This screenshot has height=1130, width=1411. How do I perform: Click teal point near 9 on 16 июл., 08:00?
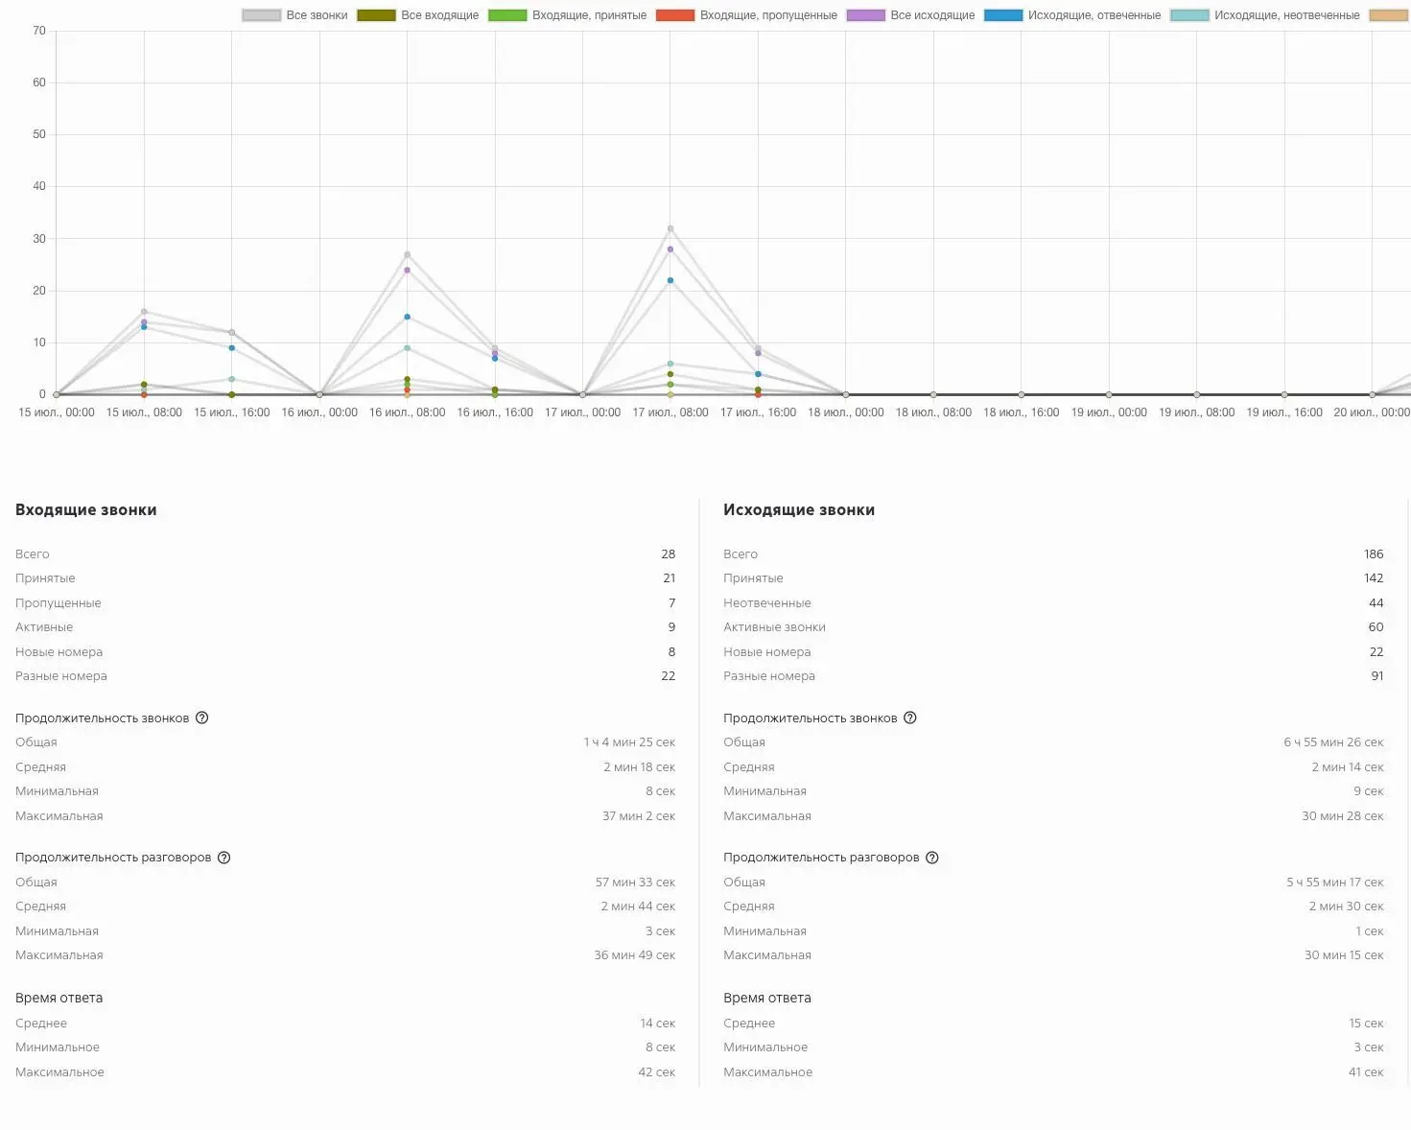(407, 347)
